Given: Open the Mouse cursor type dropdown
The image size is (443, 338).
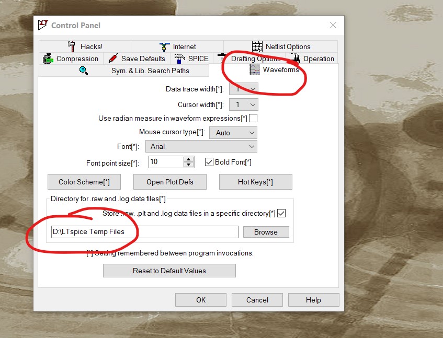Looking at the screenshot, I should (233, 133).
